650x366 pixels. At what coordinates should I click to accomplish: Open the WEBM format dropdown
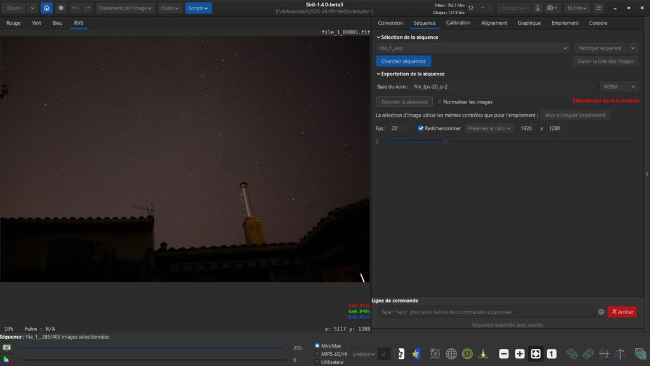point(619,86)
